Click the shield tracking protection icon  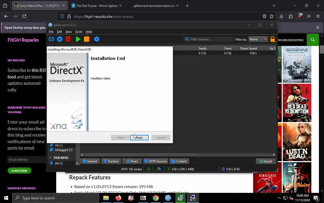tap(62, 16)
